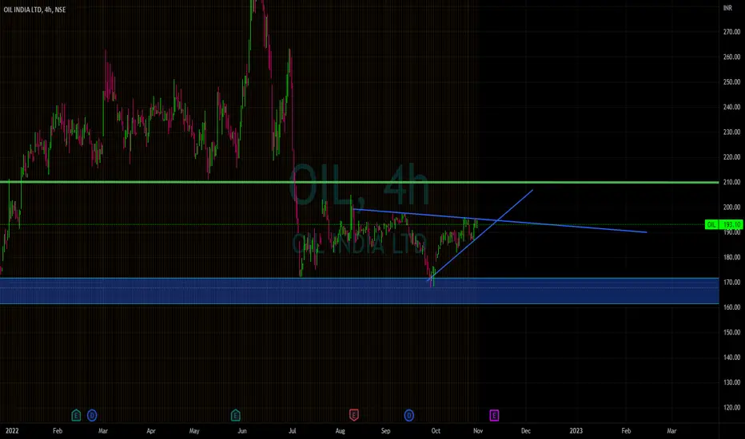Select the green horizontal line at 210
The width and height of the screenshot is (745, 439).
click(x=359, y=182)
